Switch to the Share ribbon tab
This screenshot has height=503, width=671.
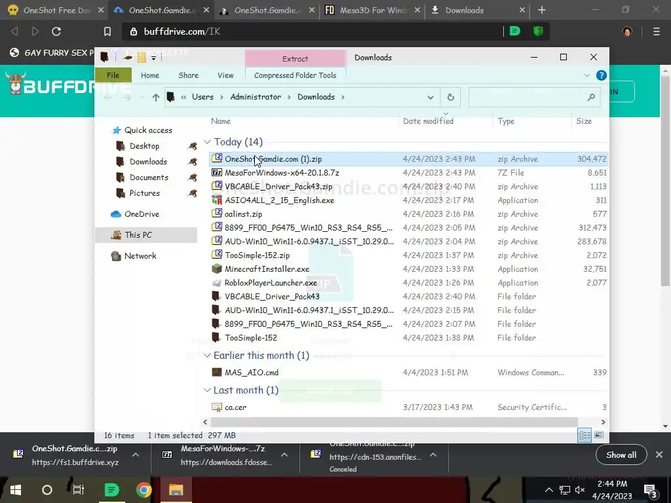188,75
